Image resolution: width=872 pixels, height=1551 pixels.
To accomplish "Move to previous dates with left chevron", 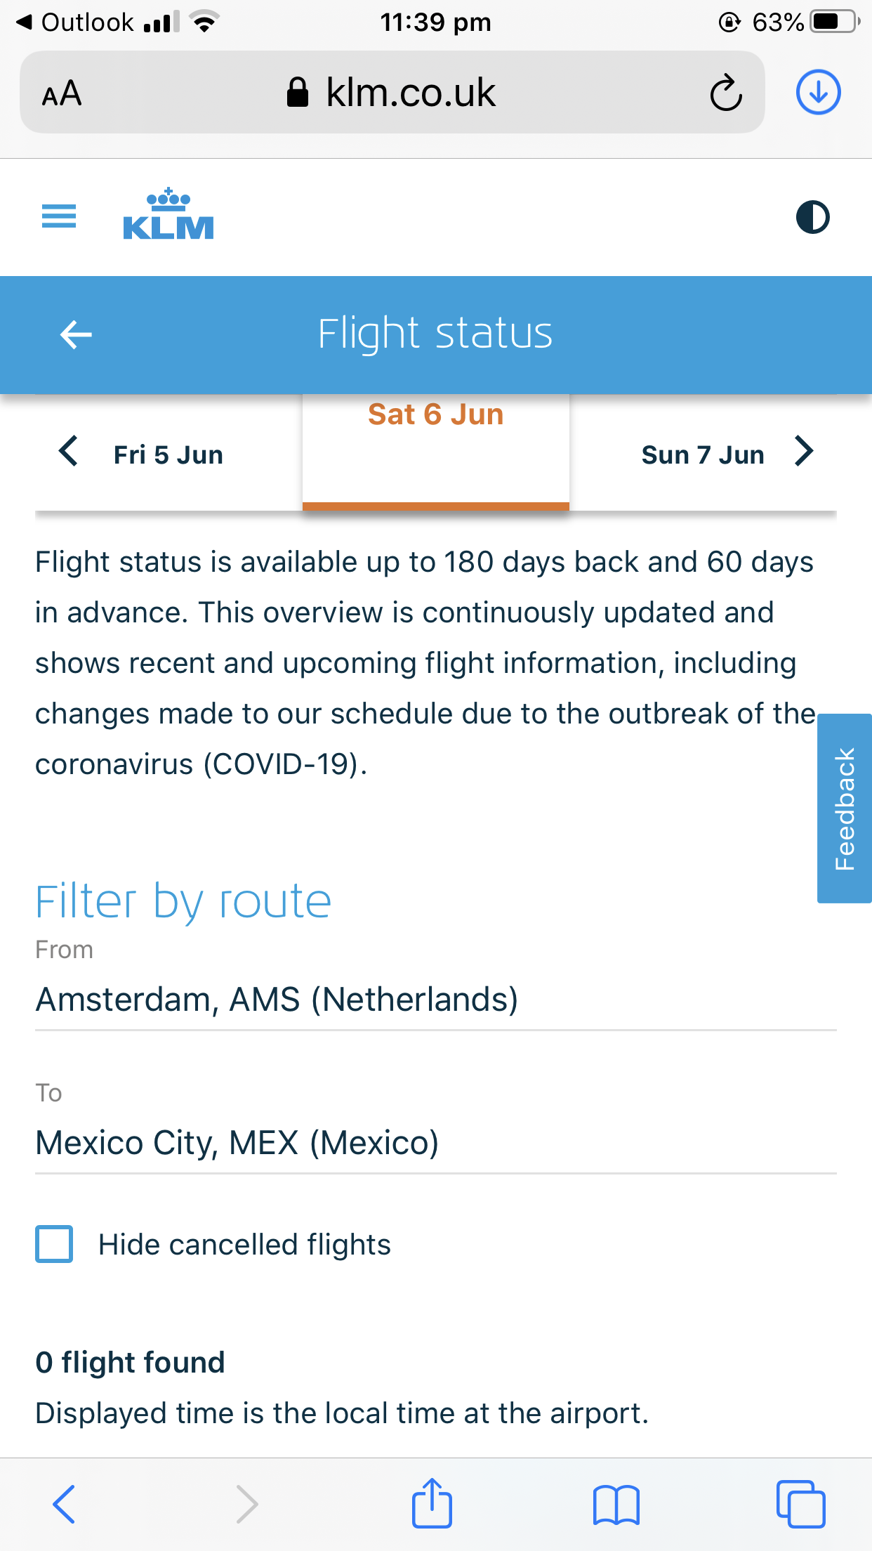I will click(68, 451).
